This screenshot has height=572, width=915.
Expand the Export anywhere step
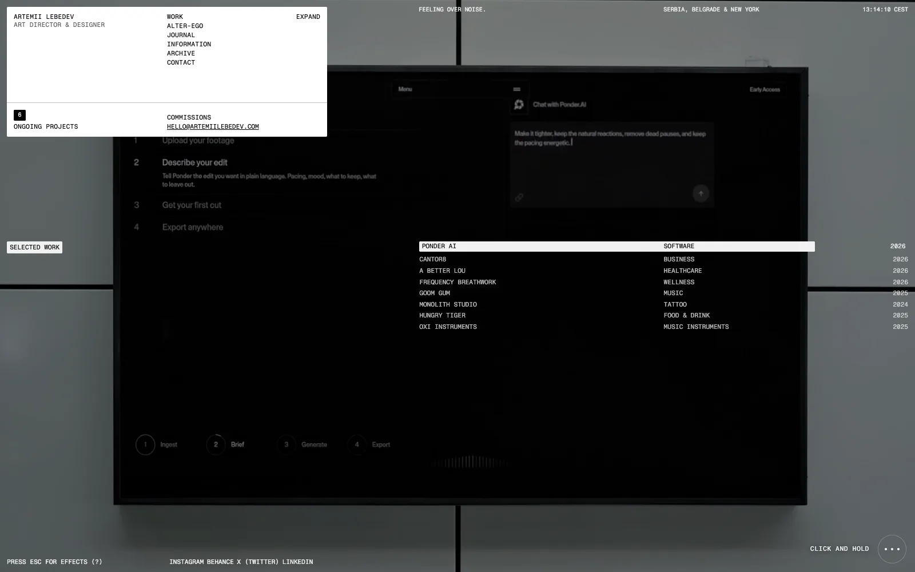point(193,227)
